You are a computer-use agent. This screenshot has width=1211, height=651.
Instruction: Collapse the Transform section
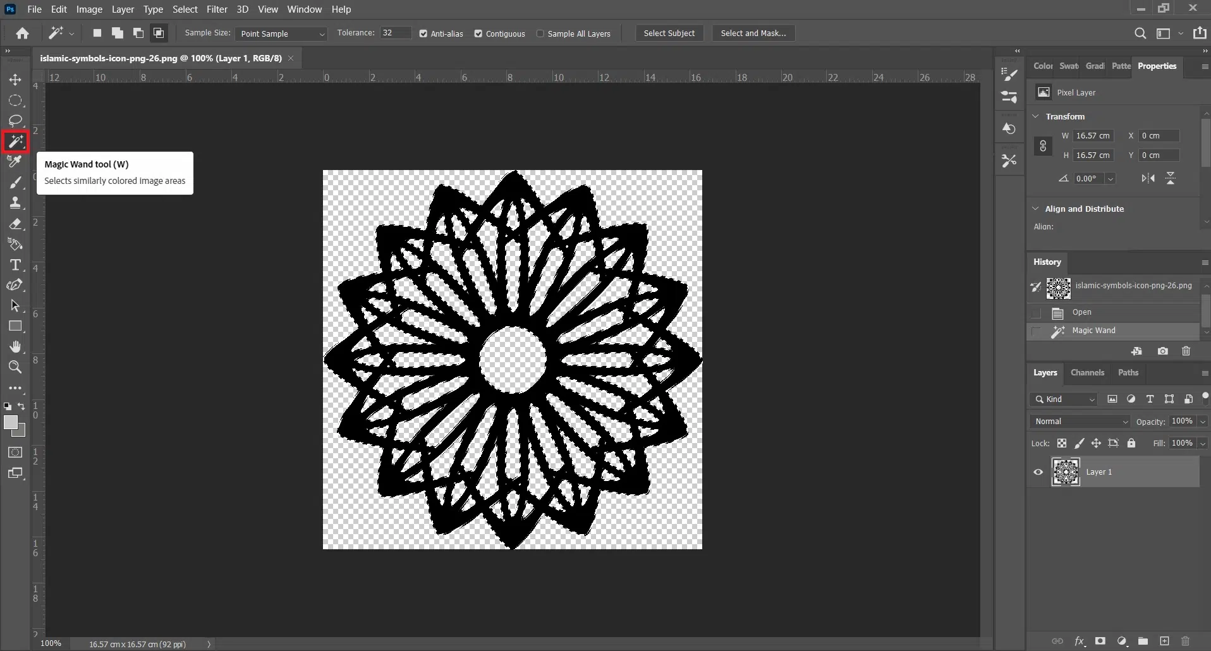point(1035,116)
